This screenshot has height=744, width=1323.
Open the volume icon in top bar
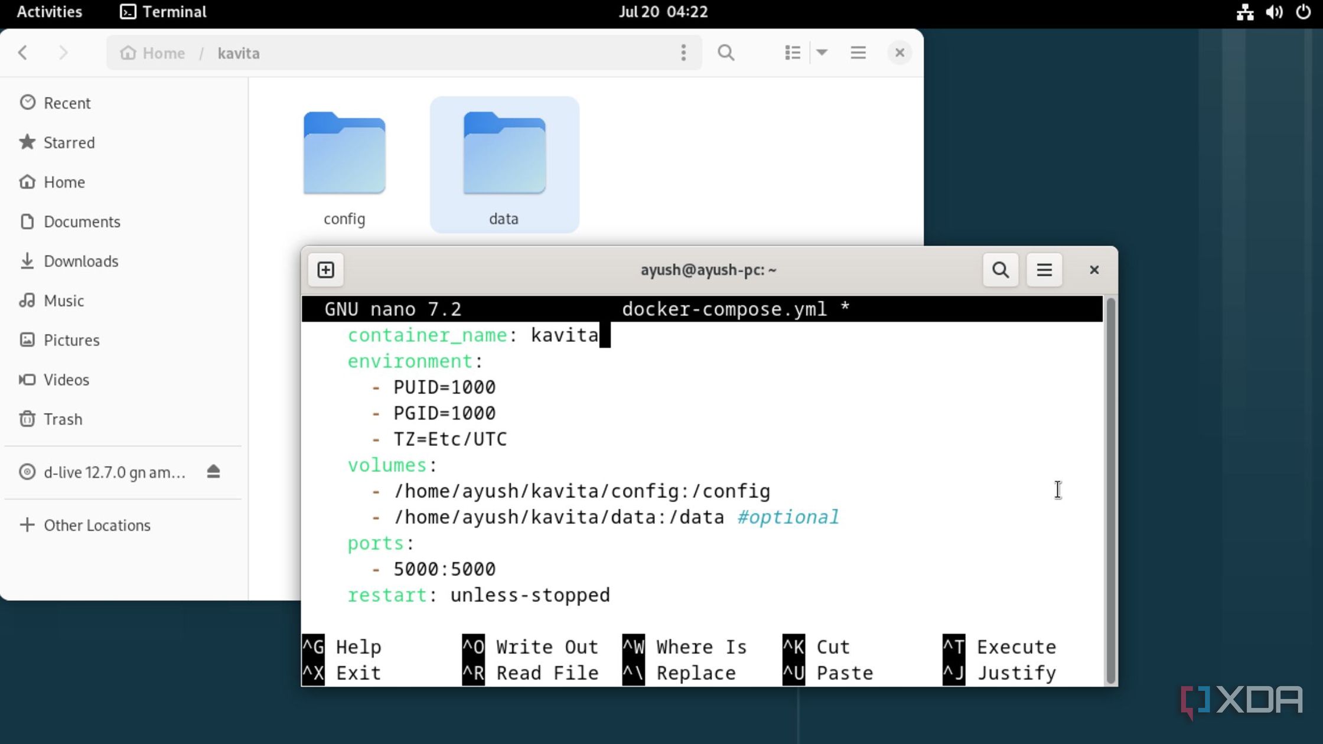(1274, 12)
